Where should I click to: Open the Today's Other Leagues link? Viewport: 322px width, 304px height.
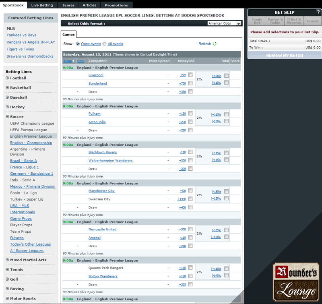coord(31,244)
